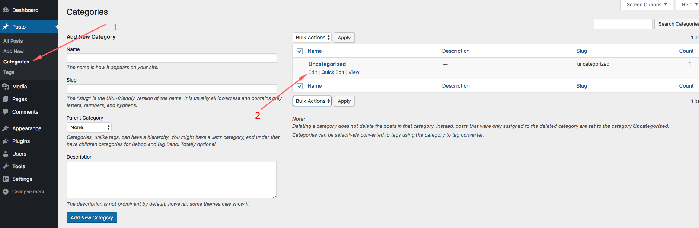Click Quick Edit under Uncategorized
The height and width of the screenshot is (228, 699).
point(333,72)
